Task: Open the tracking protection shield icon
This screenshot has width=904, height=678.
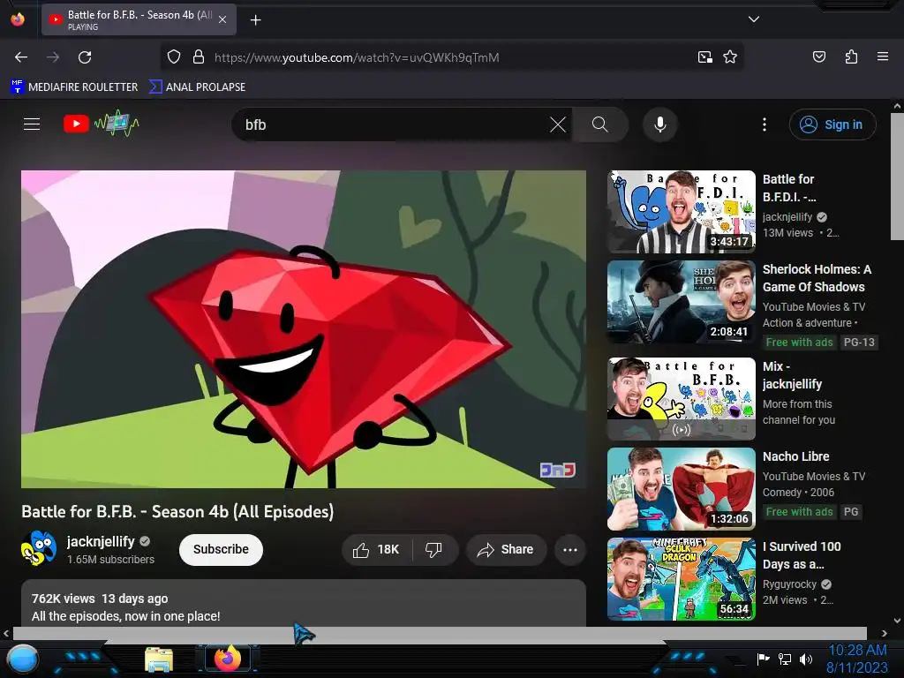Action: 174,57
